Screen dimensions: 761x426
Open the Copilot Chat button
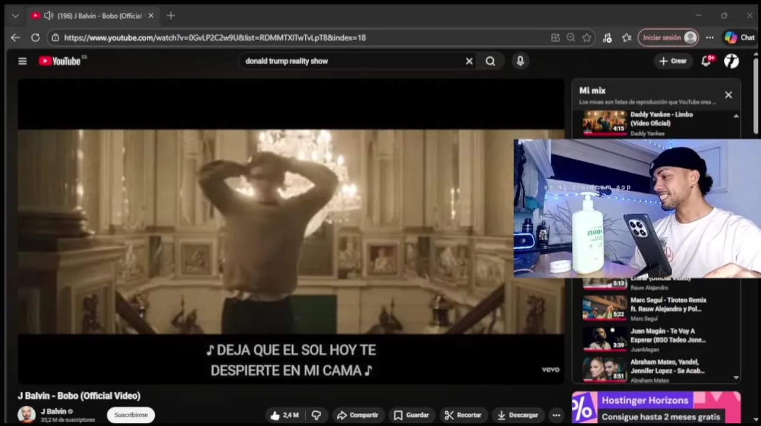pyautogui.click(x=740, y=37)
